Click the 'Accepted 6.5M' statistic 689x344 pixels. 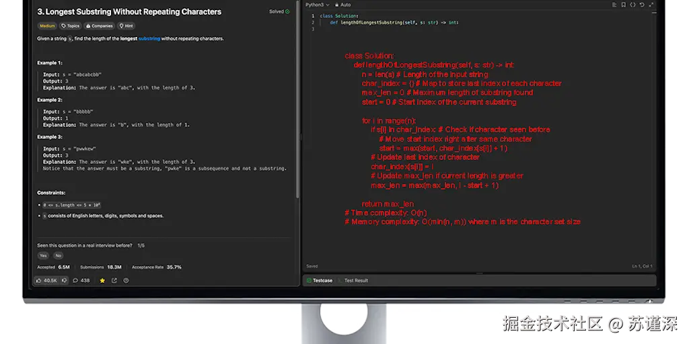(54, 267)
